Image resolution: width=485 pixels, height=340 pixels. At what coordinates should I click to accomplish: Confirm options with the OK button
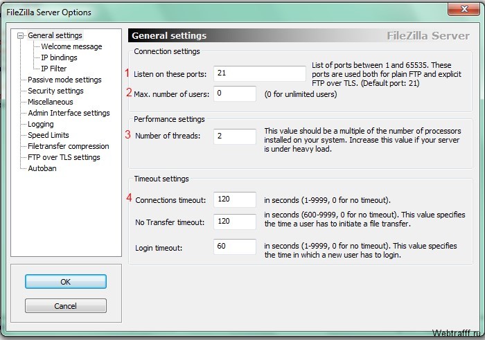point(66,282)
